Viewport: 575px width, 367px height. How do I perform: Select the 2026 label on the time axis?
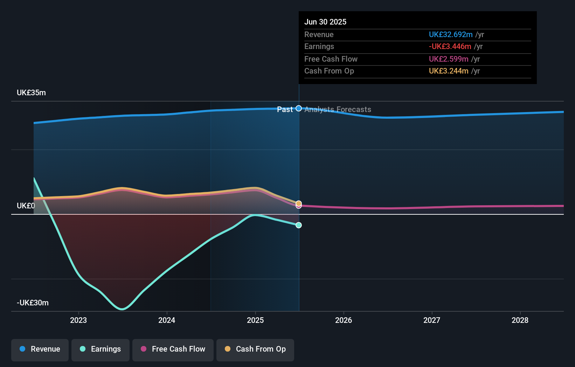point(344,320)
